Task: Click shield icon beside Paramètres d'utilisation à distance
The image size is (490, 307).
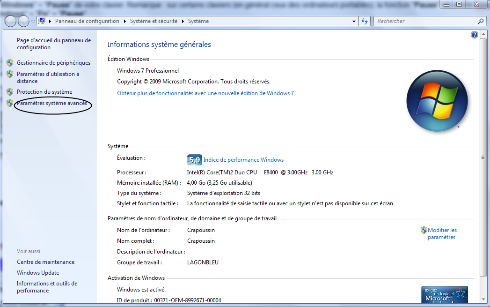Action: (x=10, y=74)
